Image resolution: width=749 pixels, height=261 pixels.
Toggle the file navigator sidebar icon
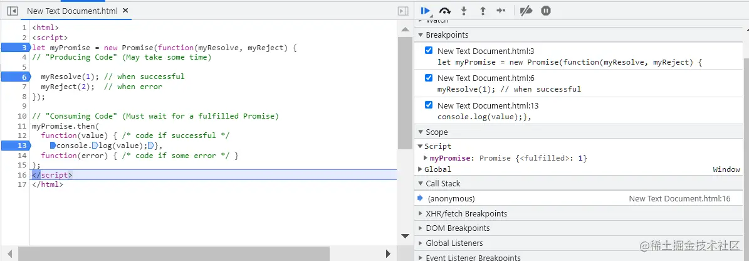(x=13, y=11)
